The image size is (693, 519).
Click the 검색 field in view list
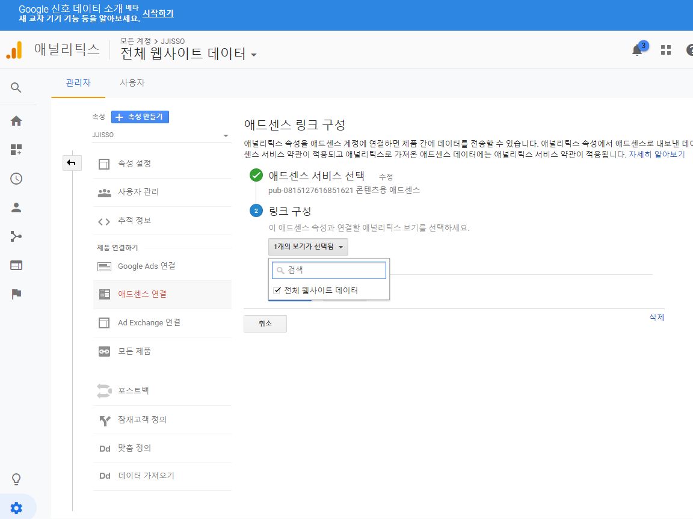pyautogui.click(x=329, y=270)
